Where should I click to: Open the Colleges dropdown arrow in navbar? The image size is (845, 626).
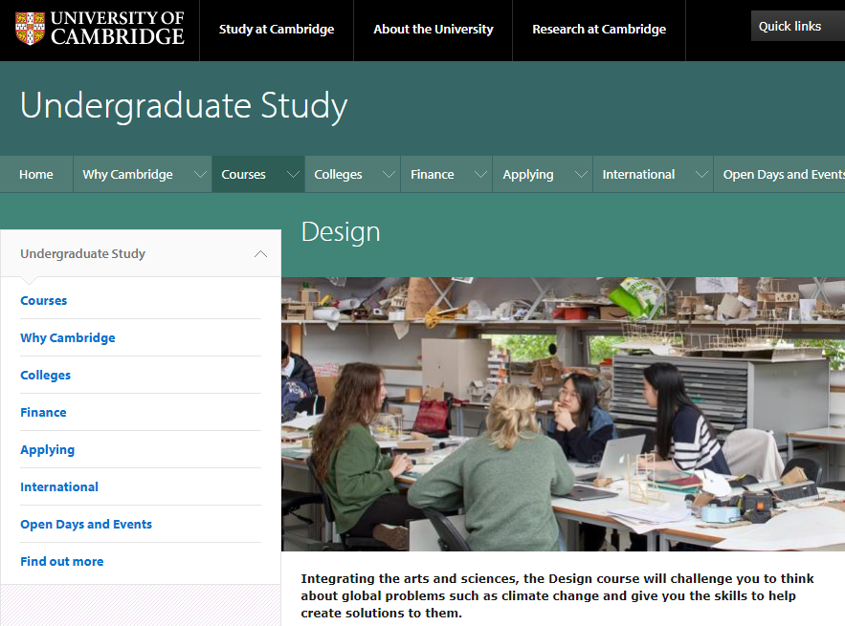[x=389, y=175]
